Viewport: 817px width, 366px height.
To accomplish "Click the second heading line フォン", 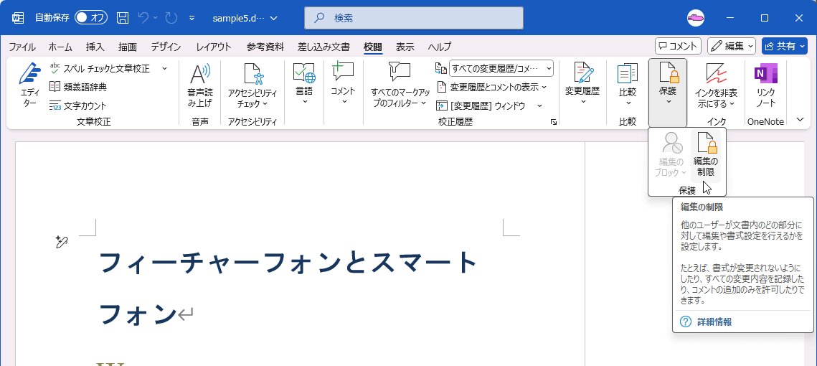I will pyautogui.click(x=138, y=314).
